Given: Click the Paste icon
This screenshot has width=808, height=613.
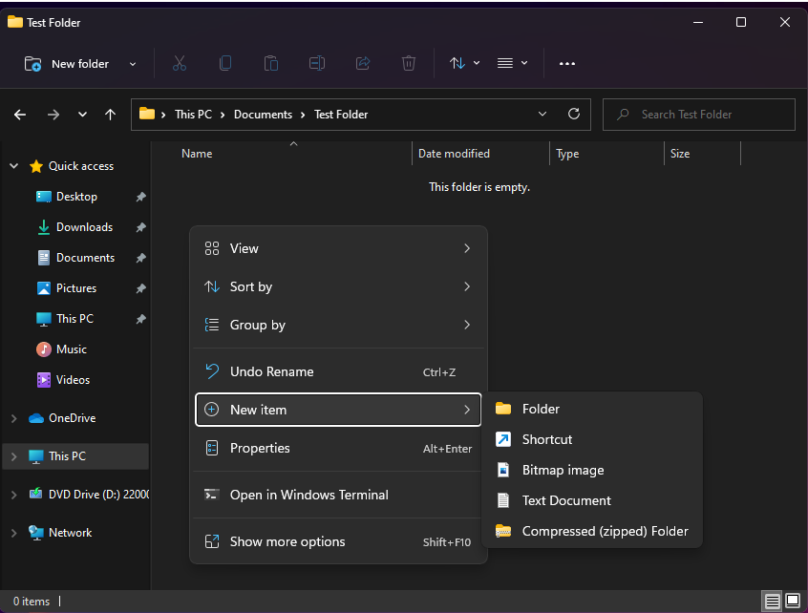Looking at the screenshot, I should click(270, 63).
